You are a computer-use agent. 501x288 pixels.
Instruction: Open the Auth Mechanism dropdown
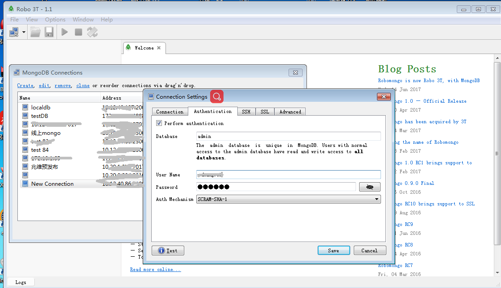click(x=289, y=199)
